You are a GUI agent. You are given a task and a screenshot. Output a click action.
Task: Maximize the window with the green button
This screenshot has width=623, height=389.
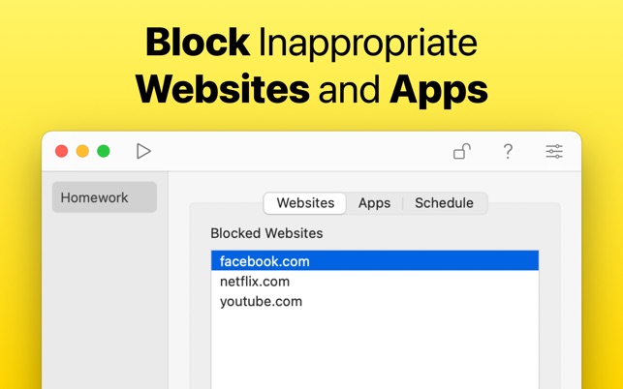[104, 151]
